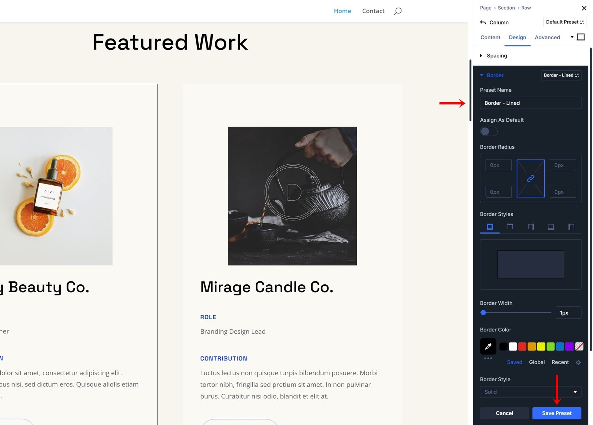593x425 pixels.
Task: Open the Border - Lined preset dropdown
Action: coord(561,75)
